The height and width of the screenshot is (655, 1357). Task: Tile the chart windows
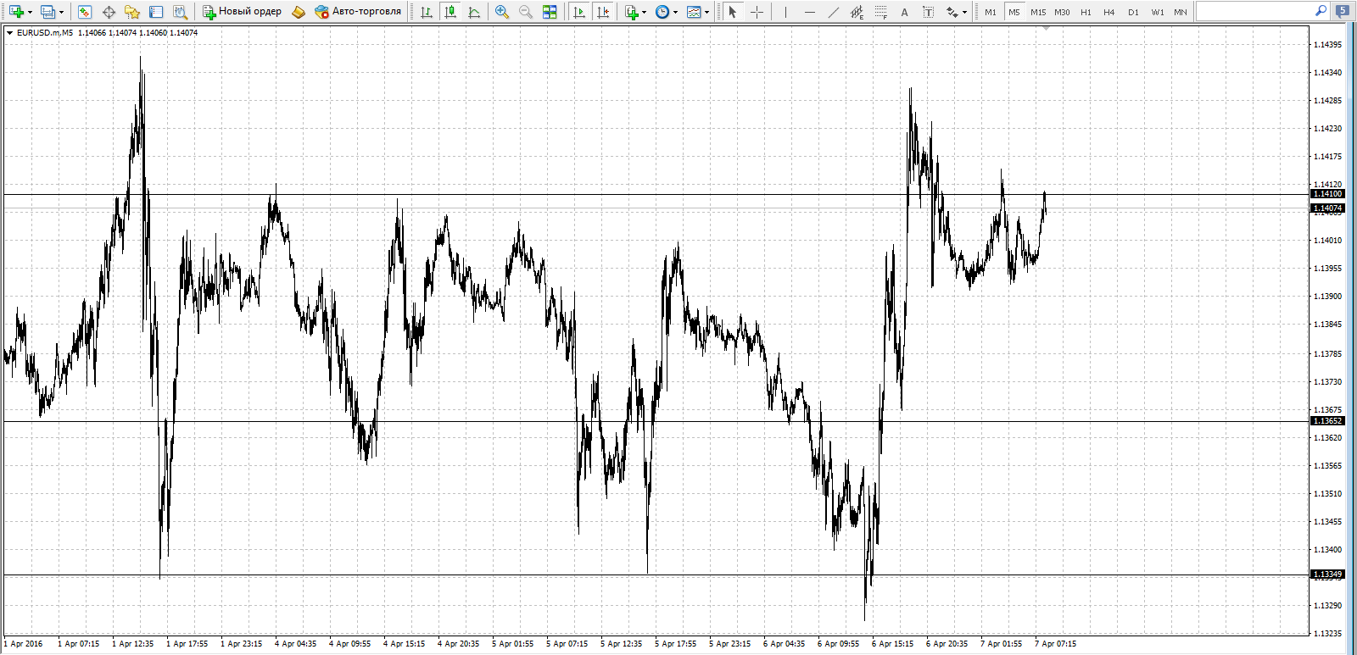click(550, 12)
